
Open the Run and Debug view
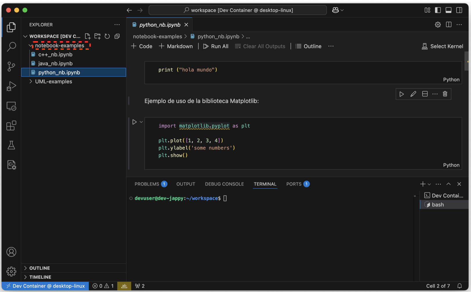(x=11, y=86)
